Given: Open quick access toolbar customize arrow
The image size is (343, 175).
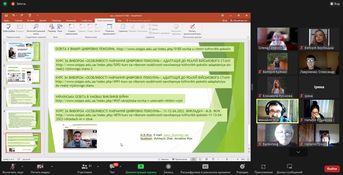Looking at the screenshot, I should coord(37,16).
